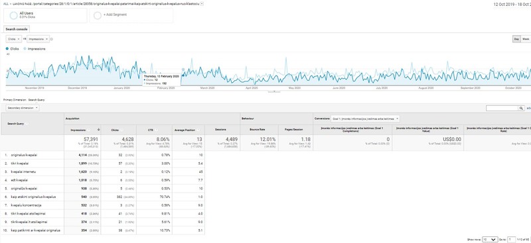Image resolution: width=531 pixels, height=243 pixels.
Task: Sort by the Clicks column header
Action: (115, 130)
